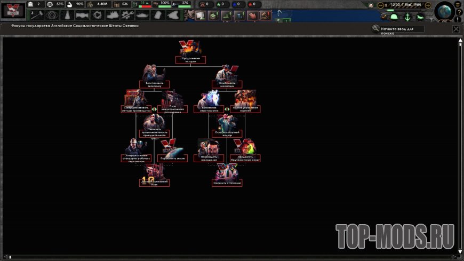This screenshot has width=464, height=261.
Task: Click the Oceania country flag
Action: [x=13, y=11]
